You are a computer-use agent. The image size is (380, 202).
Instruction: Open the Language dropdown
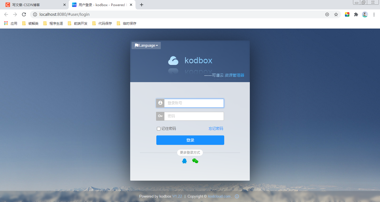tap(146, 46)
